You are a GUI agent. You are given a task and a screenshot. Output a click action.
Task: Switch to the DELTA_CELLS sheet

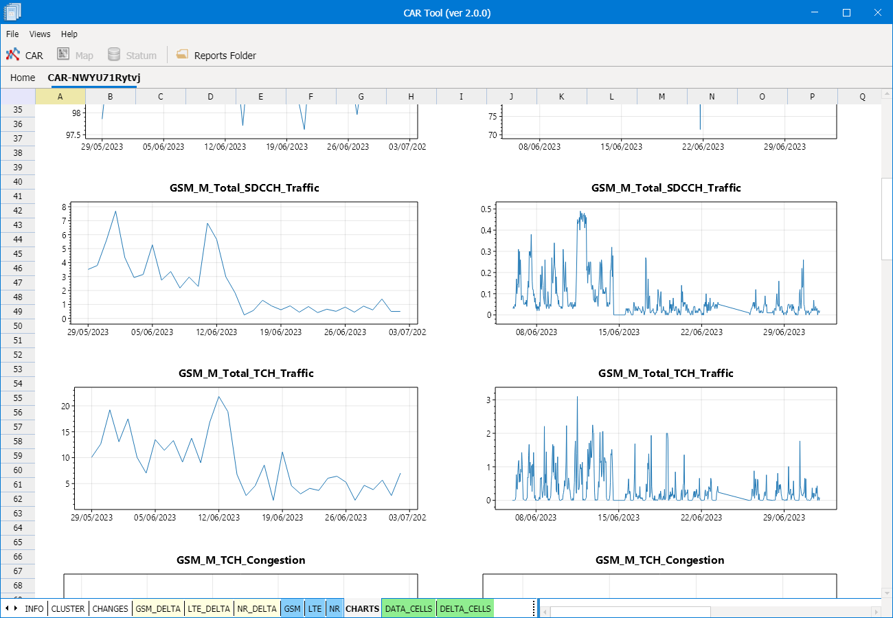(464, 608)
